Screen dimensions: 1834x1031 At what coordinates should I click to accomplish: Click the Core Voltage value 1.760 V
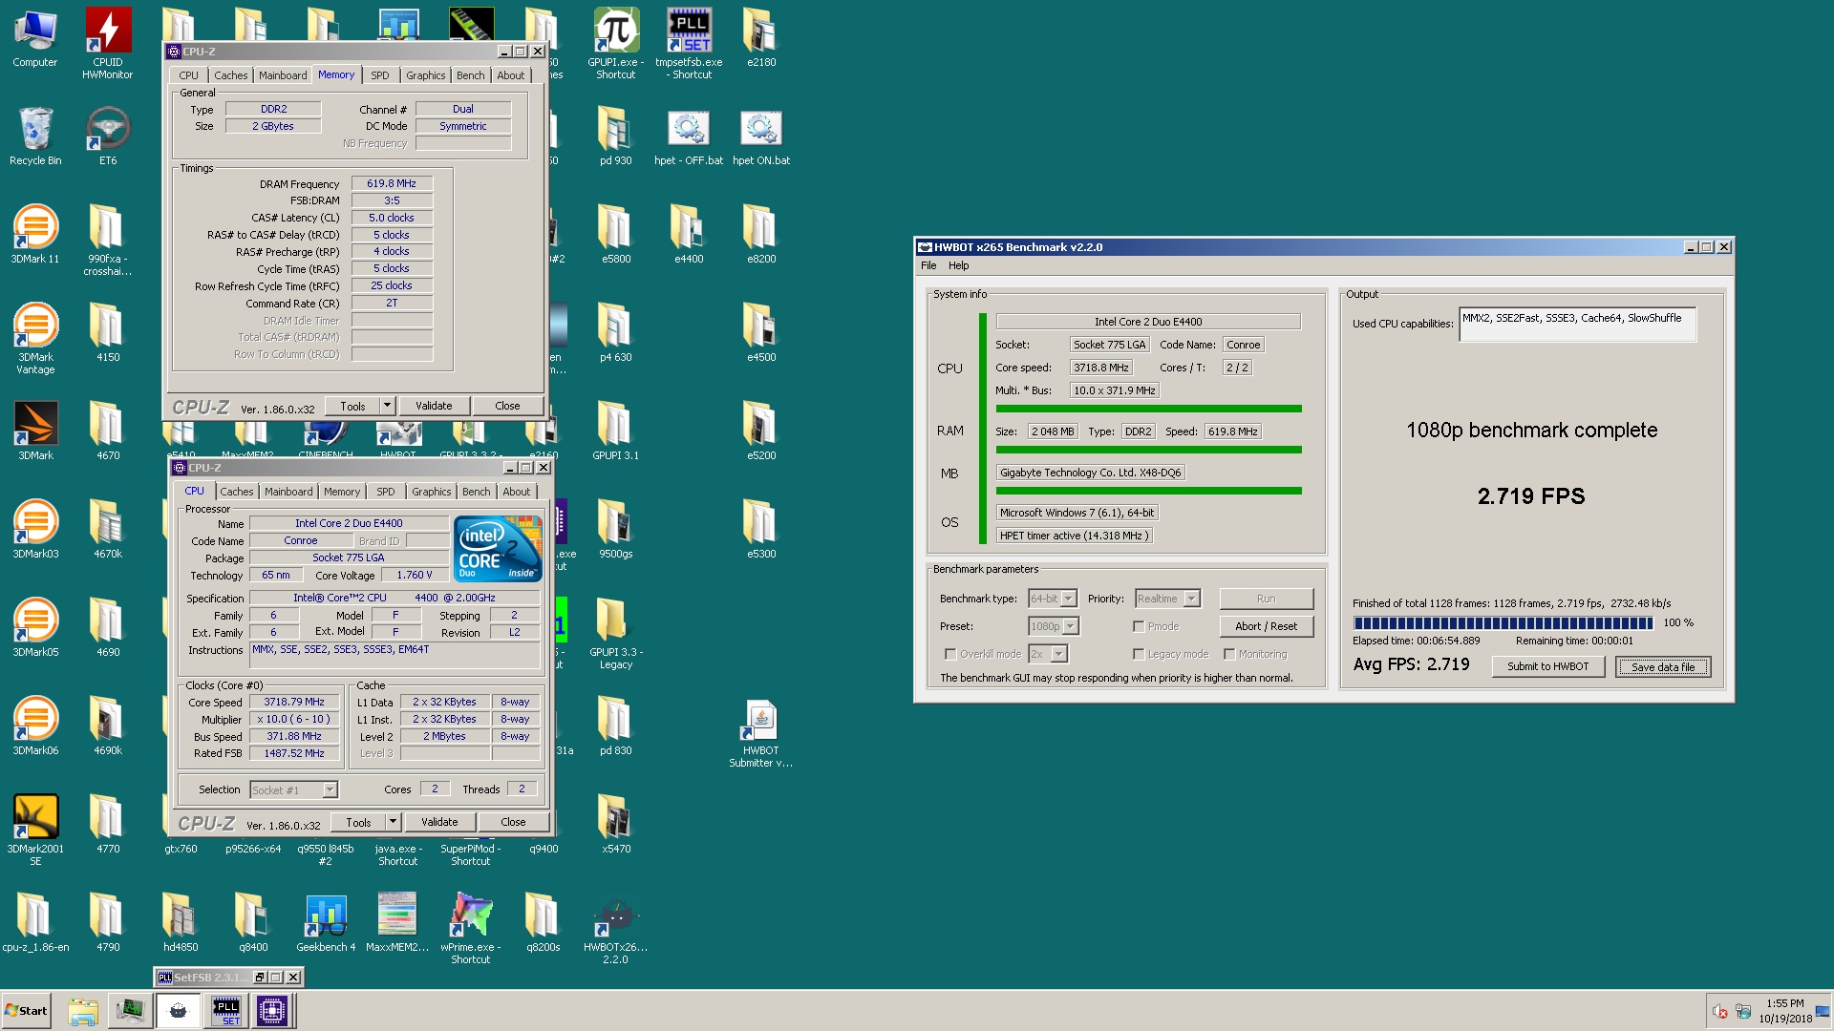point(415,575)
